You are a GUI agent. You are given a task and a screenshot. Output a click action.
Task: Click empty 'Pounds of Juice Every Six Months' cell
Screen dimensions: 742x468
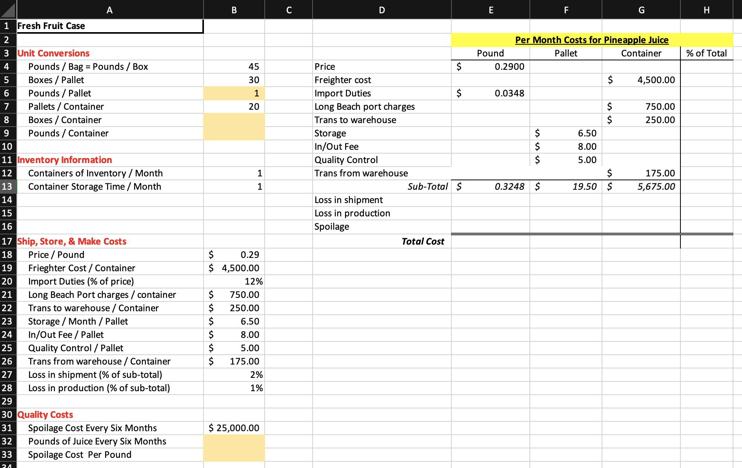(x=234, y=441)
